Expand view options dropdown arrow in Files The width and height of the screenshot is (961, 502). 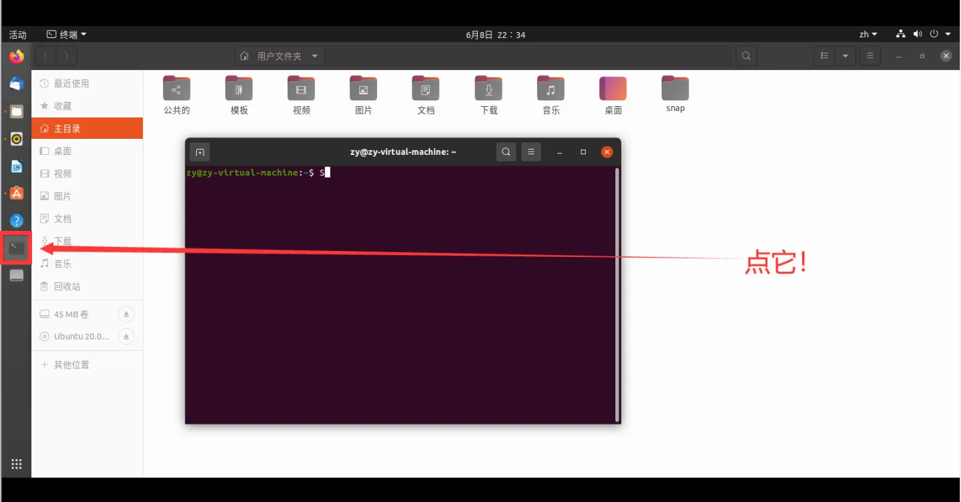[846, 56]
